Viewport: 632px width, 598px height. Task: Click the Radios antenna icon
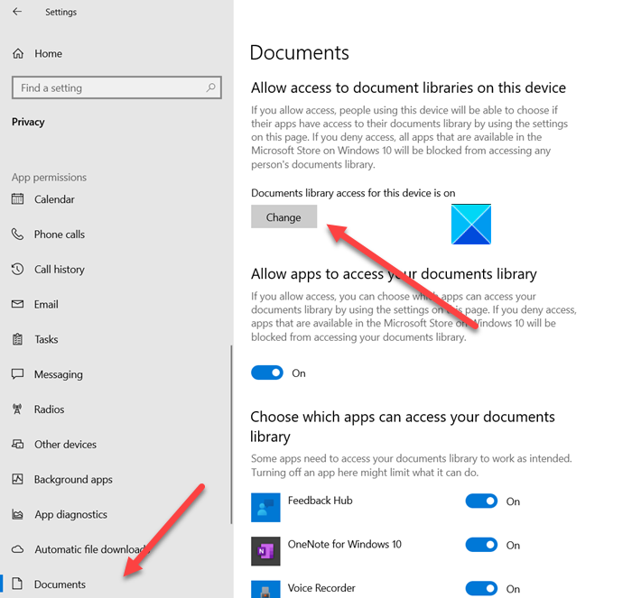tap(17, 409)
